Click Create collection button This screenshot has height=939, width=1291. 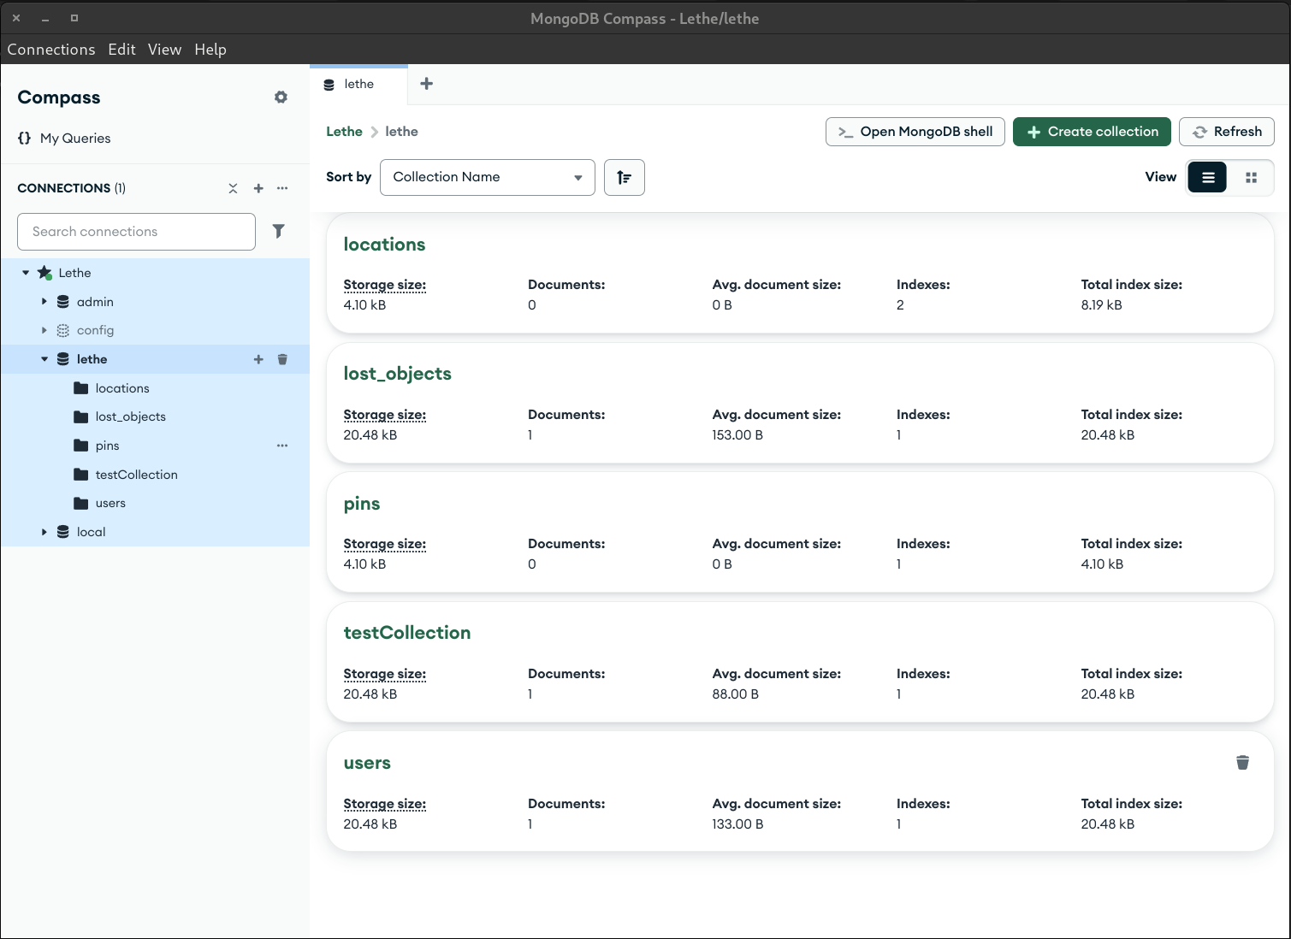click(x=1092, y=132)
